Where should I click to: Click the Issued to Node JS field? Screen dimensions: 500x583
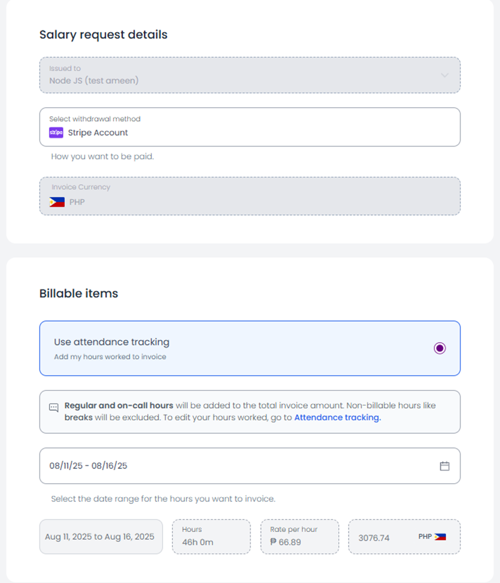point(250,75)
